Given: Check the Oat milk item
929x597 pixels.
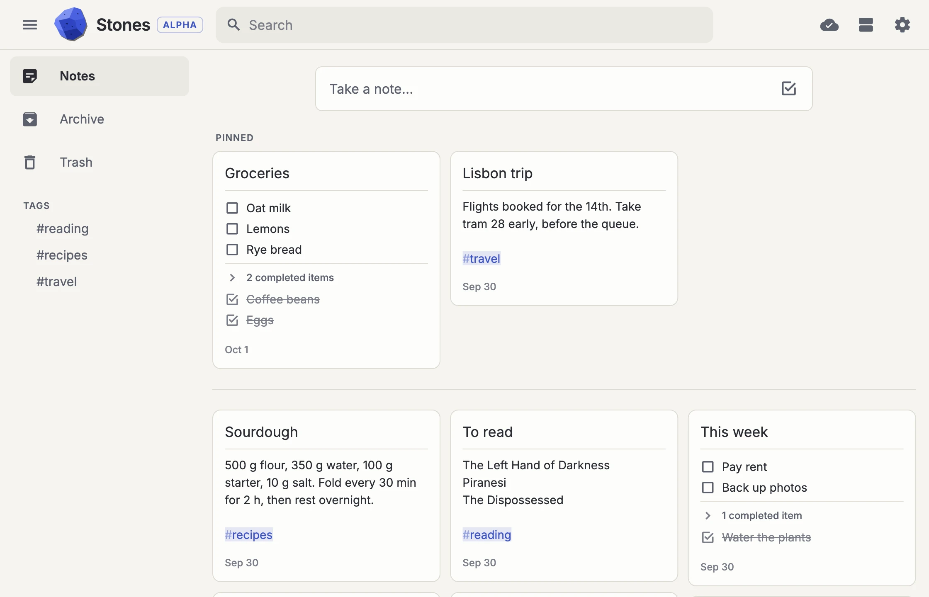Looking at the screenshot, I should (x=232, y=208).
